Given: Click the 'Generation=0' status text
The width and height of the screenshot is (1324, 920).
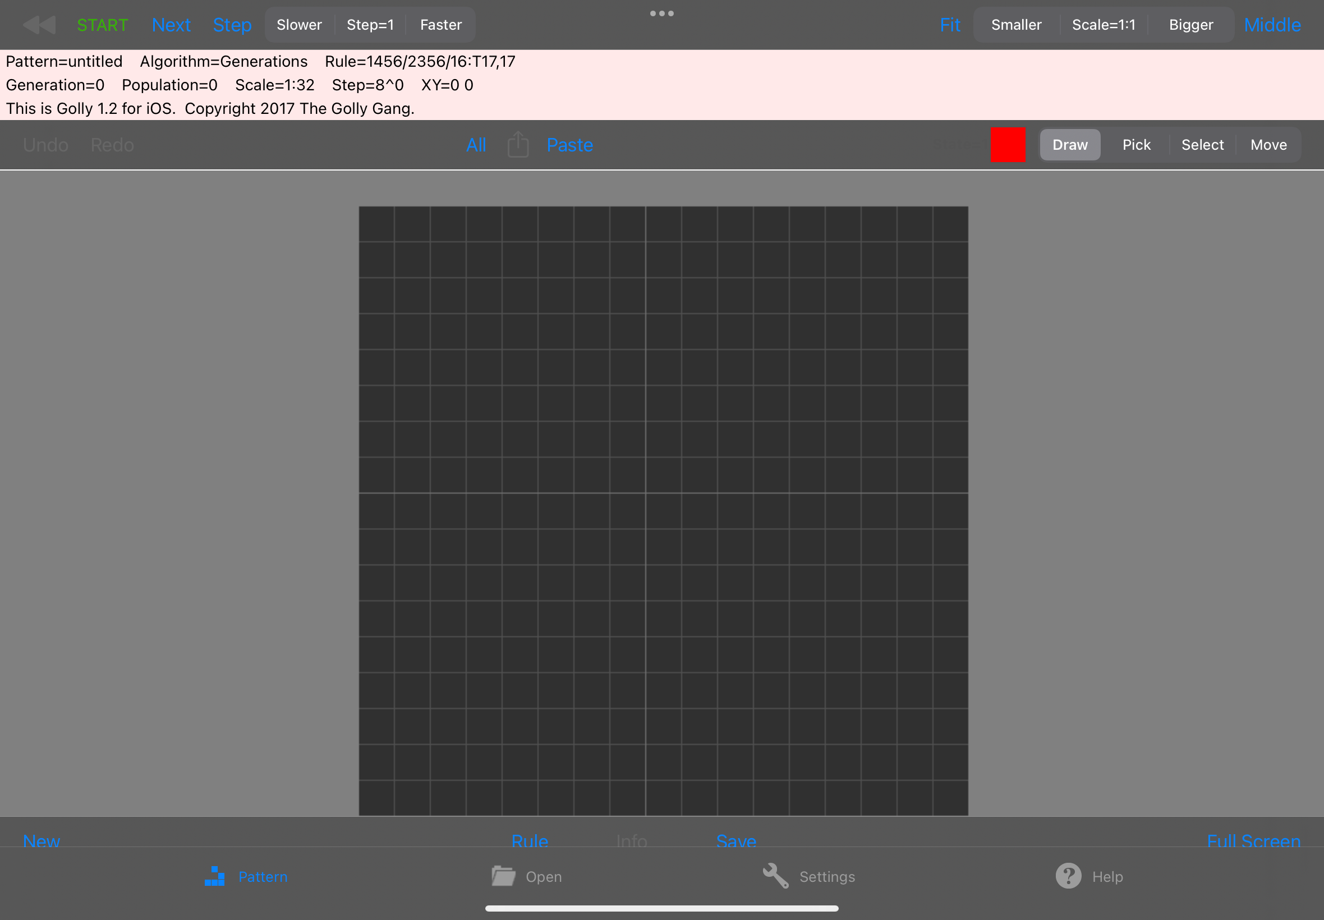Looking at the screenshot, I should tap(56, 85).
